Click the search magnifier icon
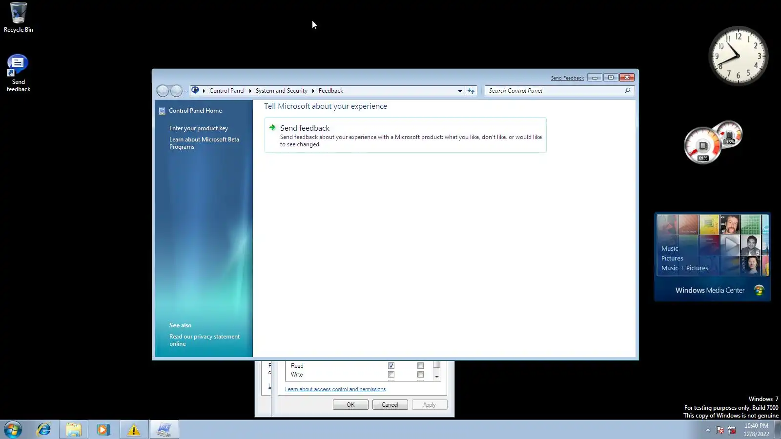This screenshot has height=439, width=781. tap(628, 90)
